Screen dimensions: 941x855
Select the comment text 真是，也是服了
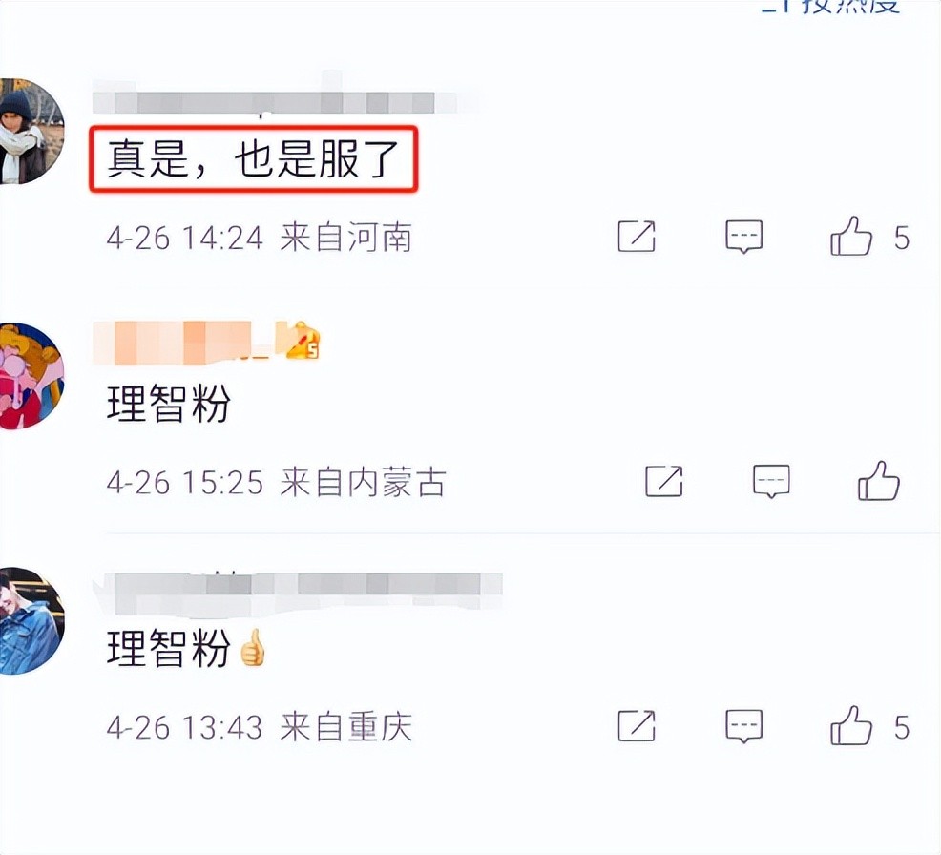pyautogui.click(x=253, y=159)
